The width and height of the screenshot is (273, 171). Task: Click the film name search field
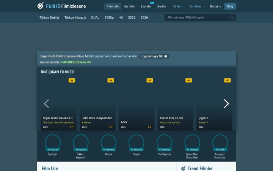tap(197, 17)
